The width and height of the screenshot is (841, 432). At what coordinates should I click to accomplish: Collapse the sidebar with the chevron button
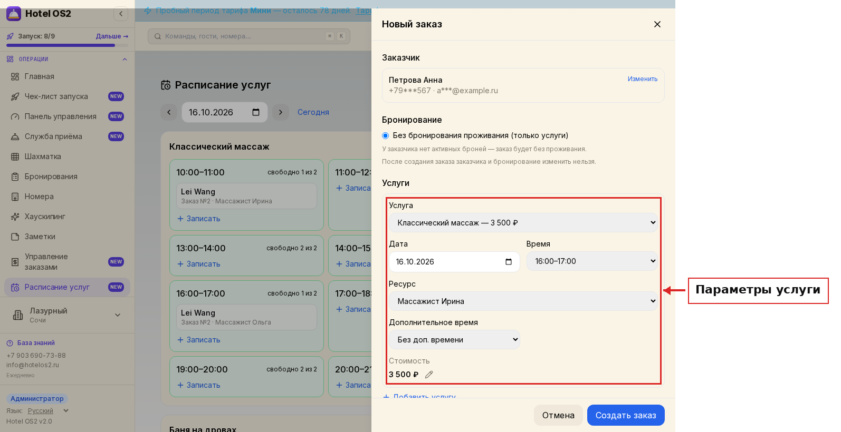(x=121, y=14)
